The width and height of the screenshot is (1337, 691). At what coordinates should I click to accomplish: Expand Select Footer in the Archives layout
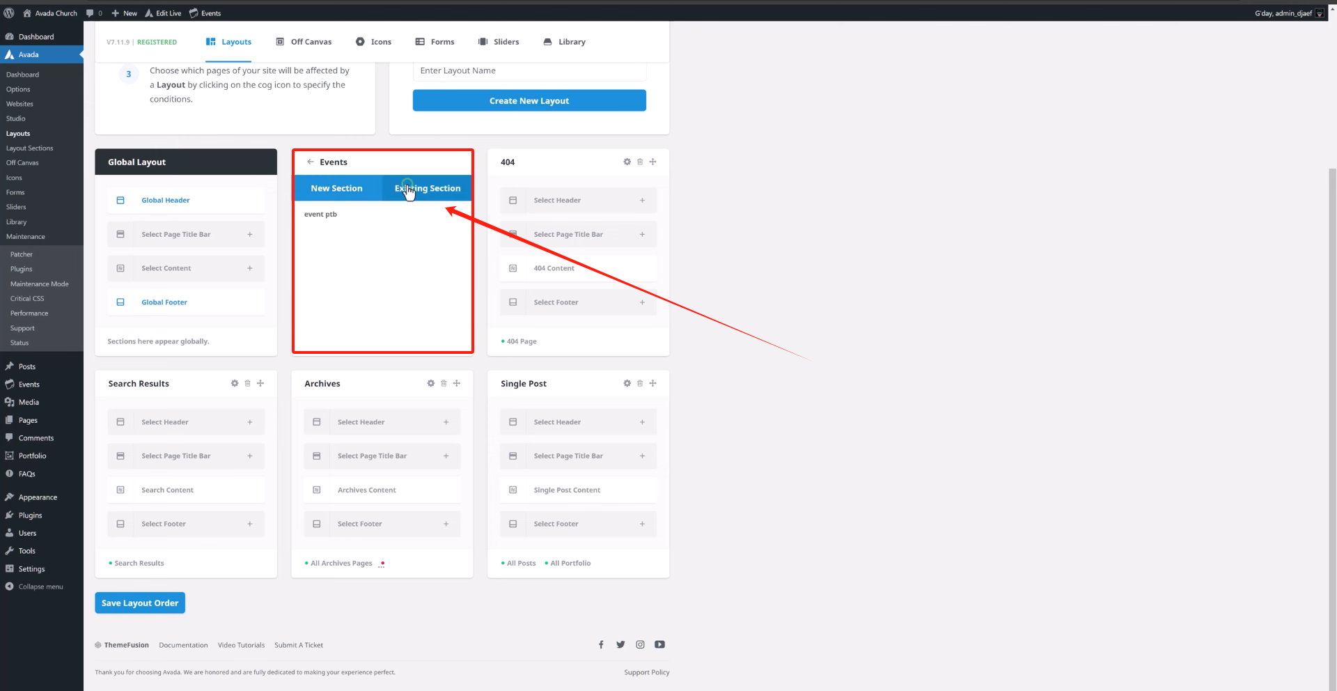coord(445,524)
